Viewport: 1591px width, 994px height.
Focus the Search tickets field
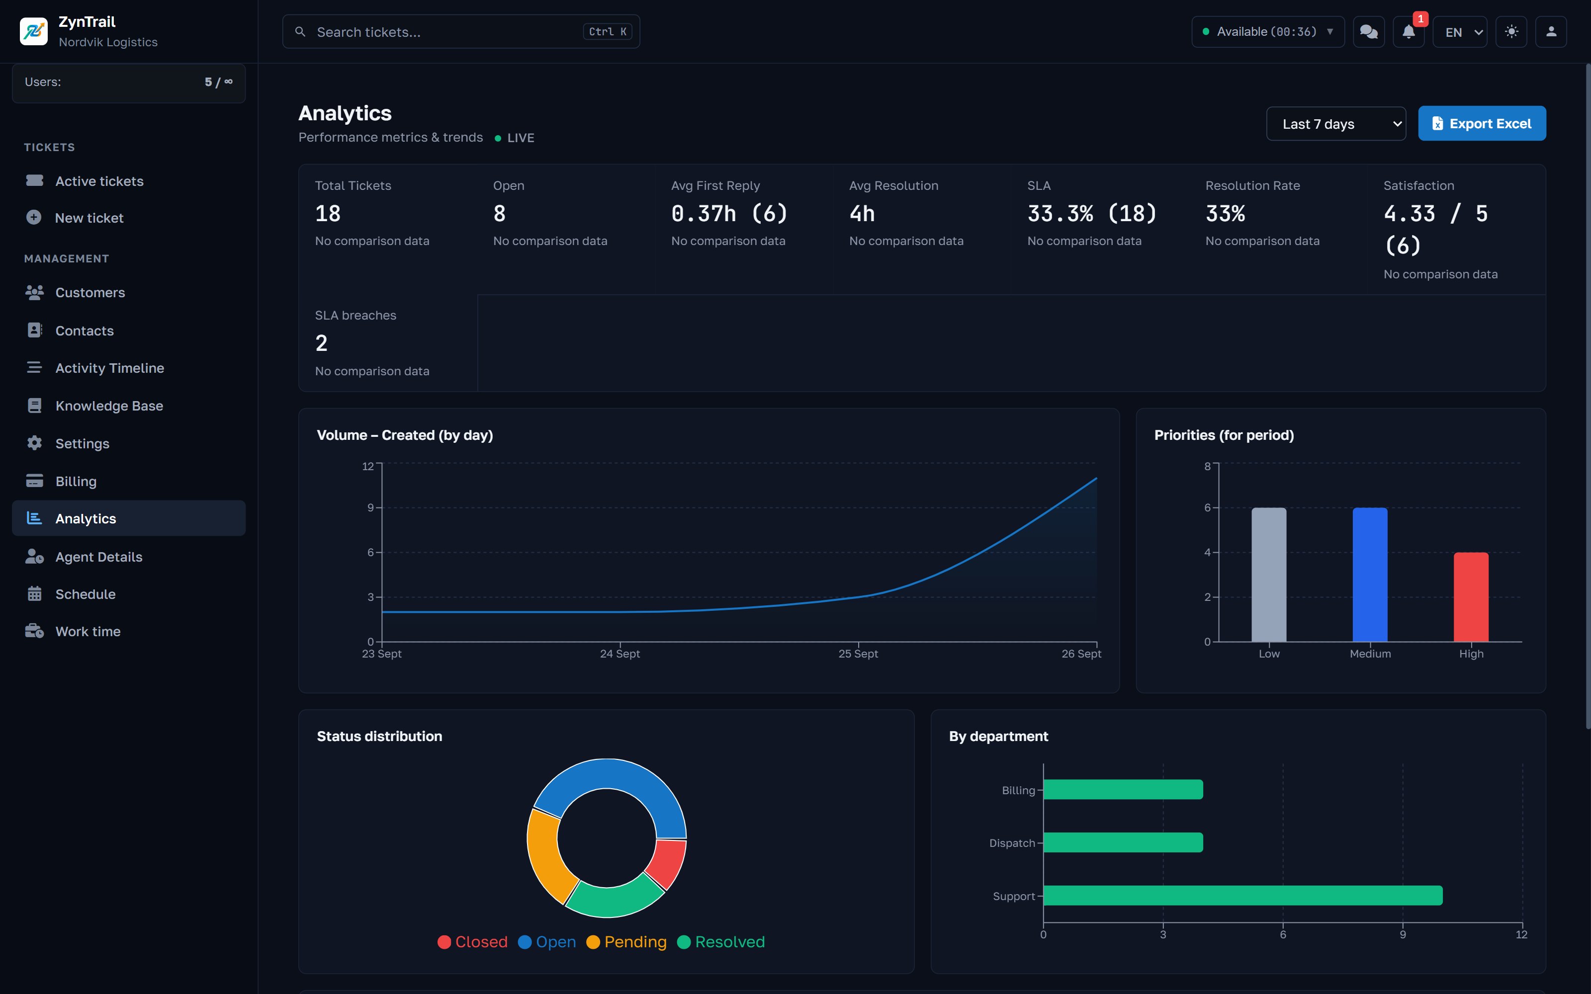click(461, 31)
